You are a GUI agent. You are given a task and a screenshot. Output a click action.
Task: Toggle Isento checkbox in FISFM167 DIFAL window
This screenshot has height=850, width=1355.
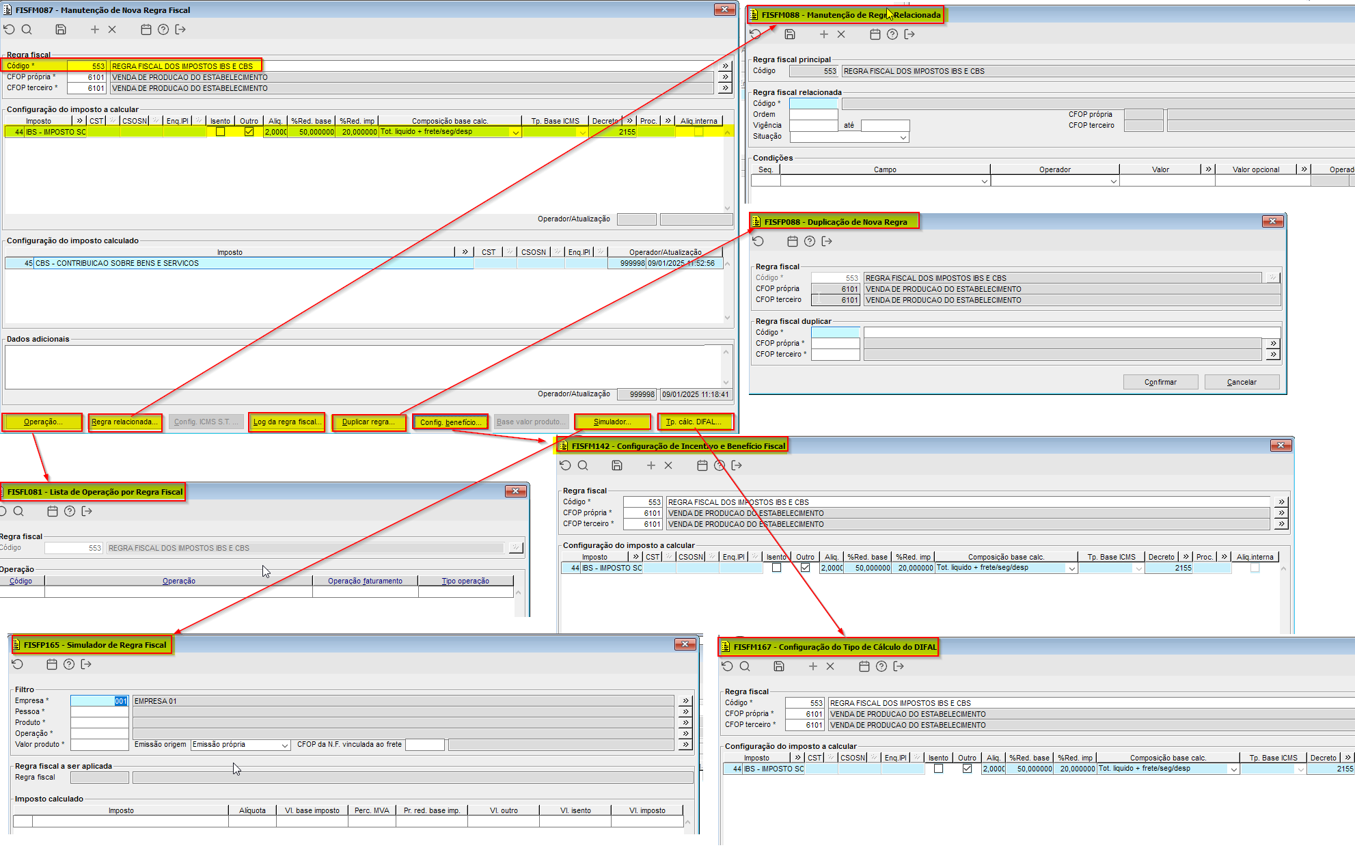coord(938,769)
